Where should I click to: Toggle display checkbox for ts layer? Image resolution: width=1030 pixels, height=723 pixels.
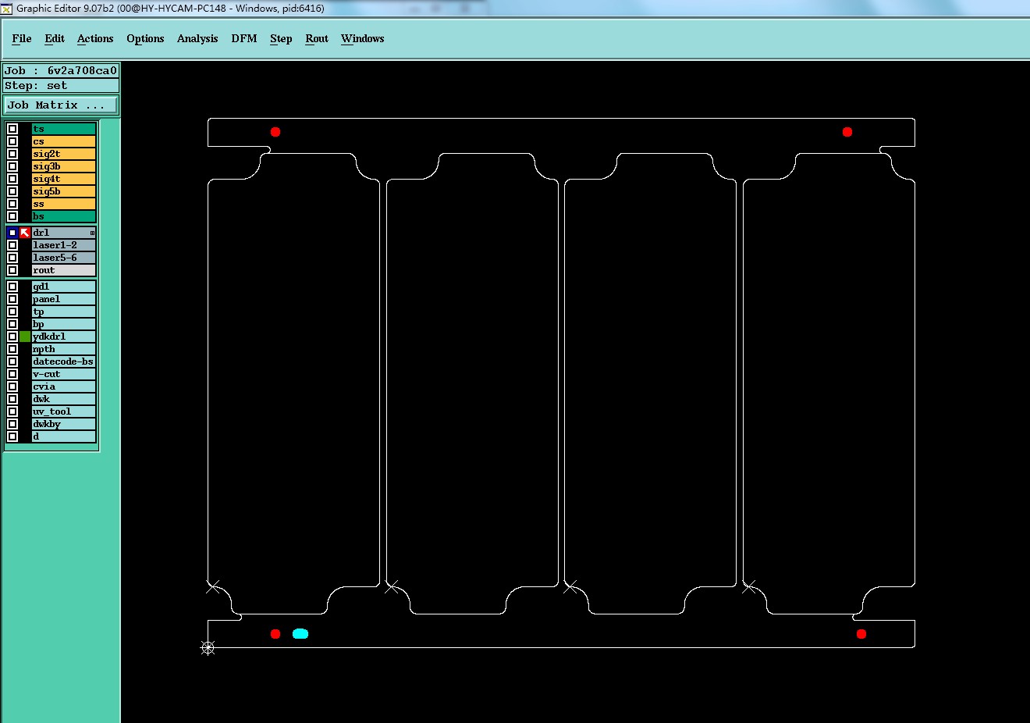(12, 129)
